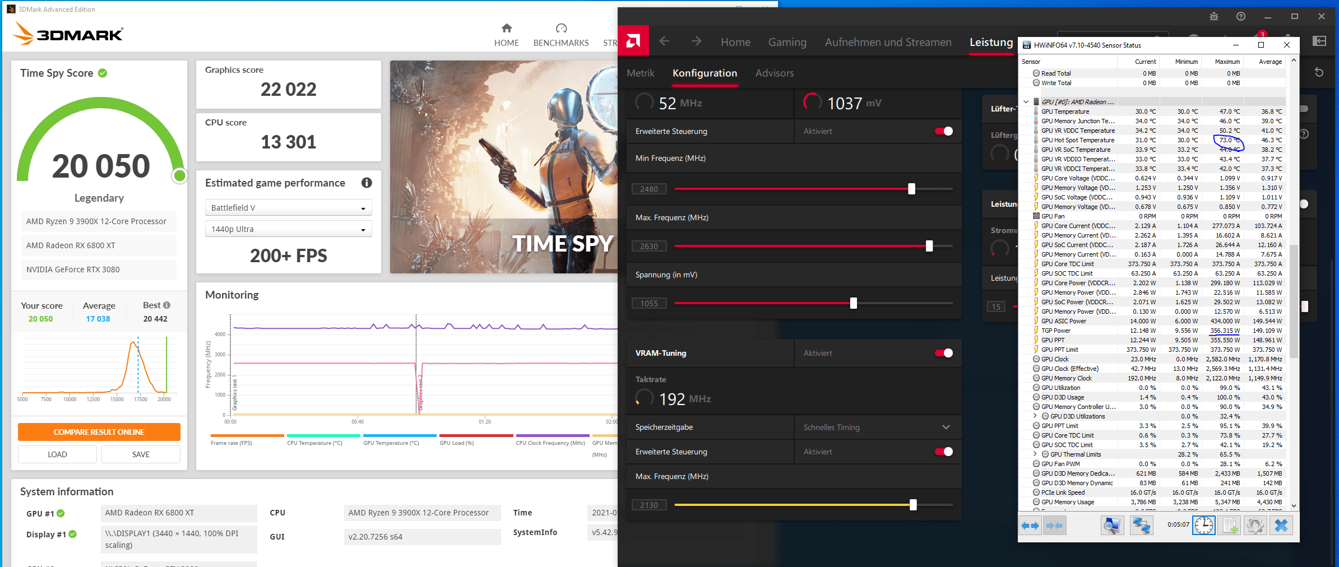Click GPU Max. Frequenz 2630 value field
The height and width of the screenshot is (567, 1339).
(649, 246)
